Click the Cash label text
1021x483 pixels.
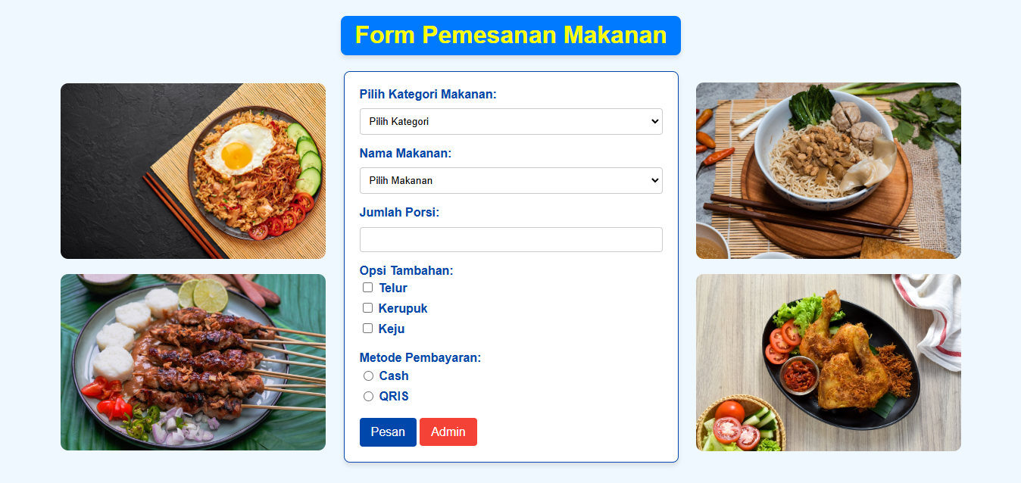(394, 376)
